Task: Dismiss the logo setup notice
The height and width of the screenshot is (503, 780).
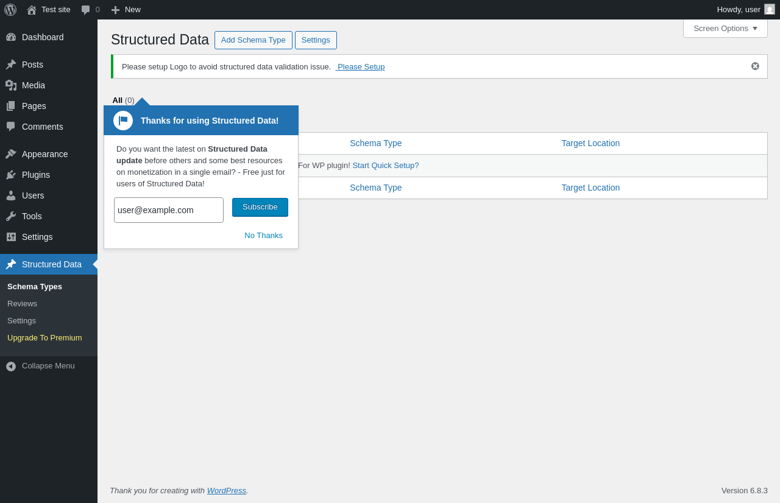Action: (x=755, y=66)
